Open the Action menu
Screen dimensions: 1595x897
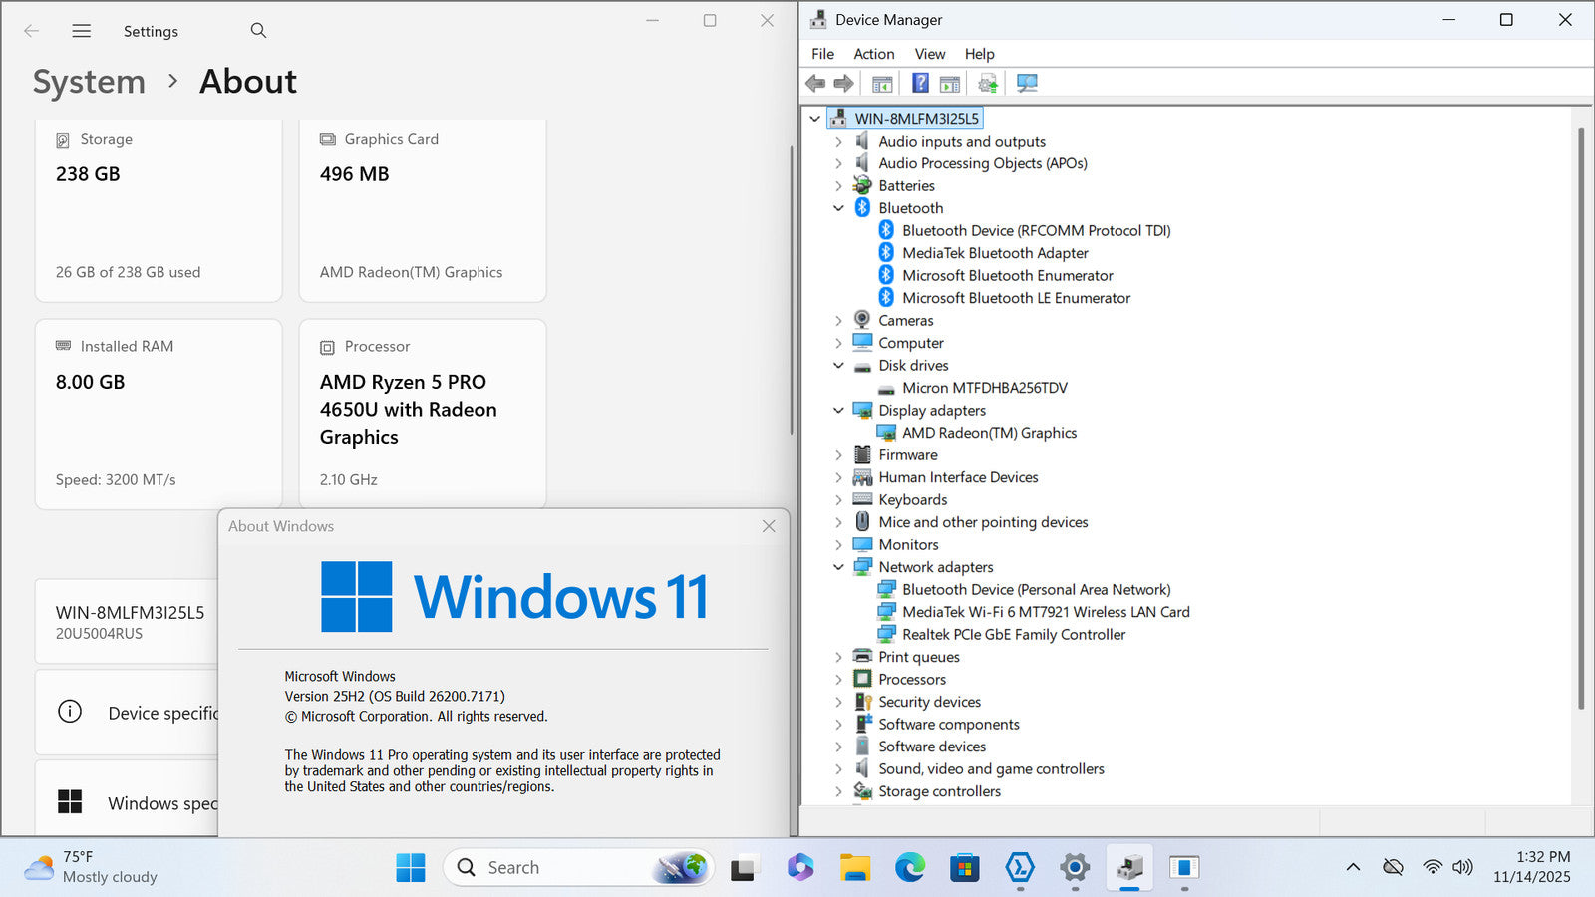873,54
